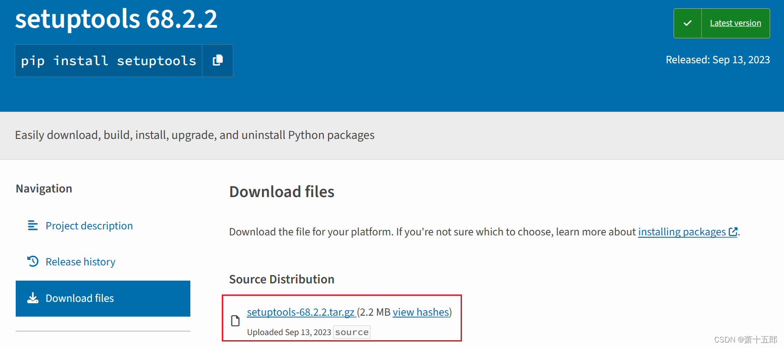The width and height of the screenshot is (784, 348).
Task: Open Release history text link
Action: [80, 262]
